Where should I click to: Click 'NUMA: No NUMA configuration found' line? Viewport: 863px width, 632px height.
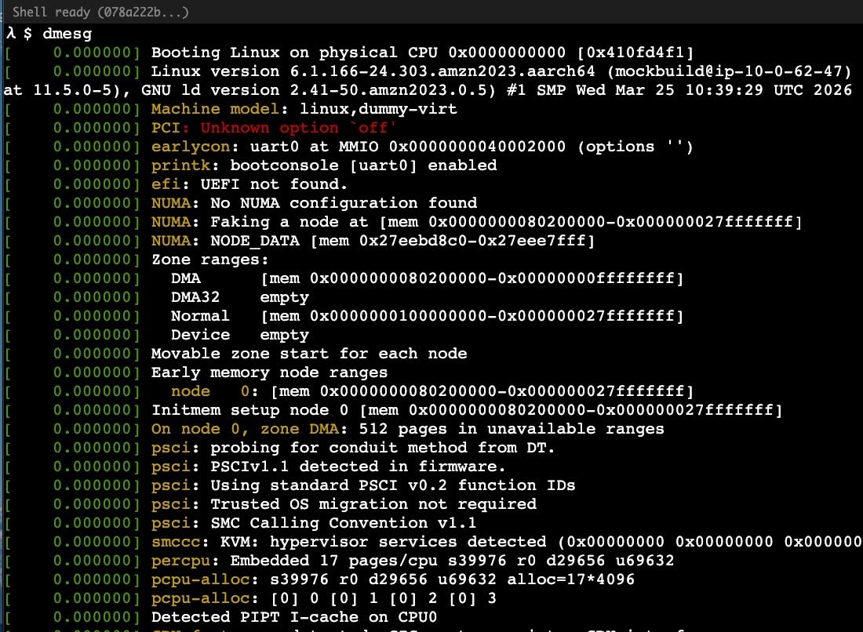(315, 203)
